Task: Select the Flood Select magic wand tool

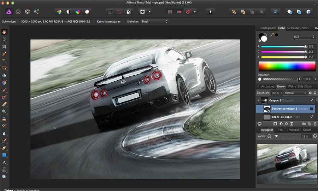Action: click(4, 61)
